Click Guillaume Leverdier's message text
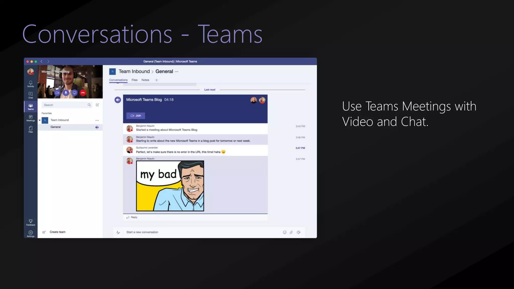 [x=178, y=152]
